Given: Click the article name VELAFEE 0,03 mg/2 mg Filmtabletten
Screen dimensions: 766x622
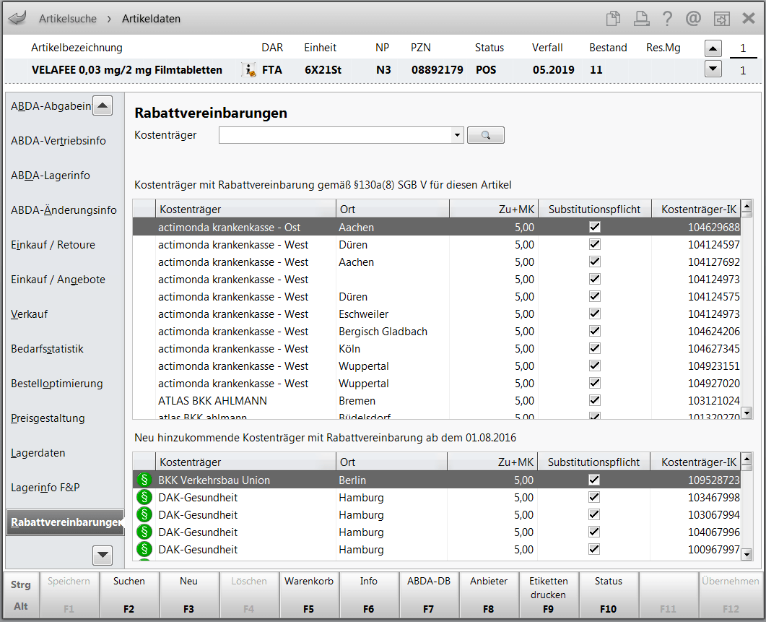Looking at the screenshot, I should pyautogui.click(x=127, y=70).
